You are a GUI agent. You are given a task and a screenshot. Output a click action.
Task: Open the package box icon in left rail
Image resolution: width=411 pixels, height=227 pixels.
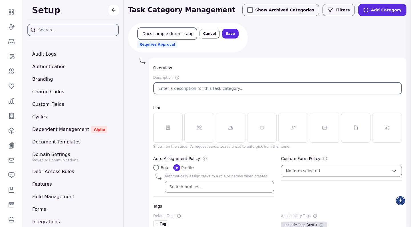coord(11,131)
